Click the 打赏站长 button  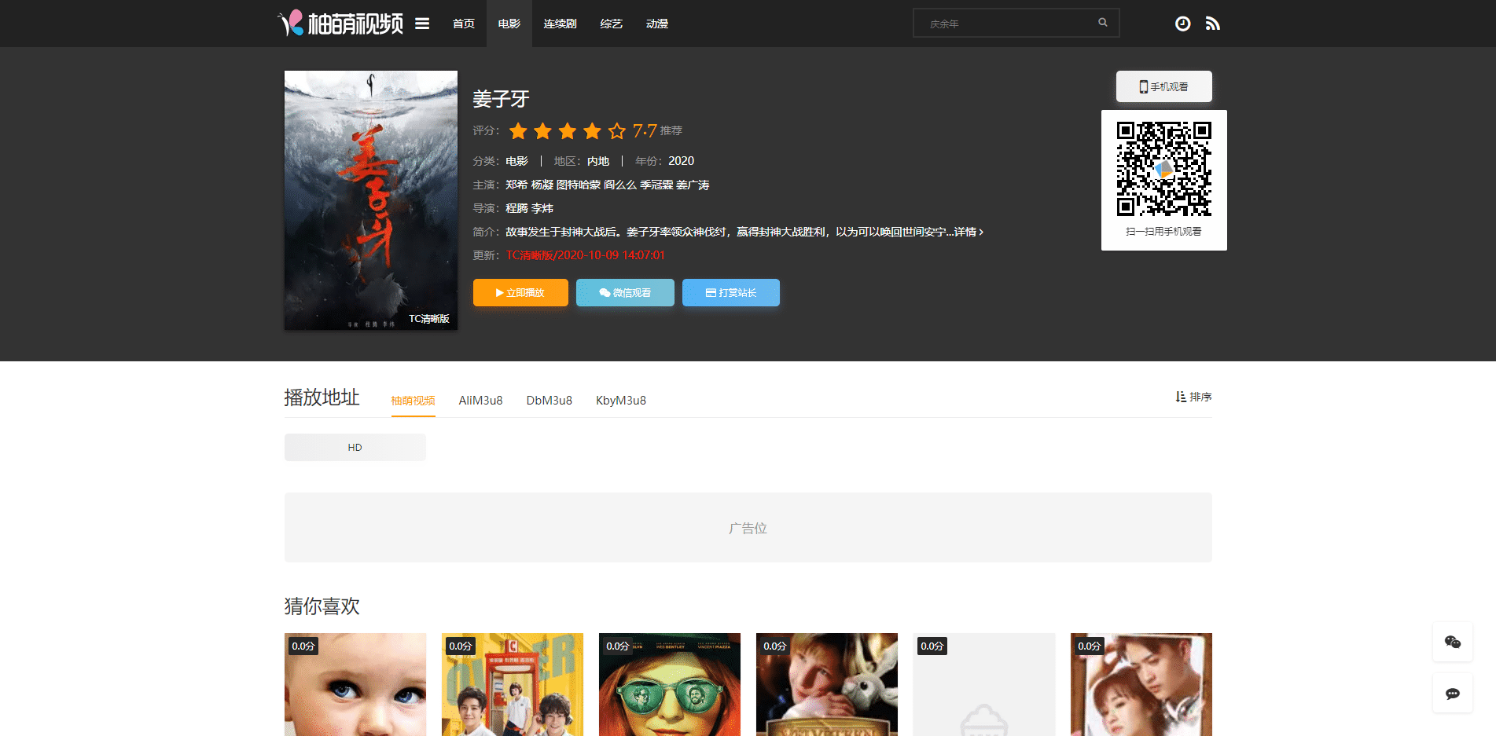(x=731, y=292)
